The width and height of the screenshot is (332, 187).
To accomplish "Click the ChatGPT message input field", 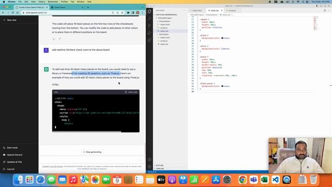I will coord(91,159).
